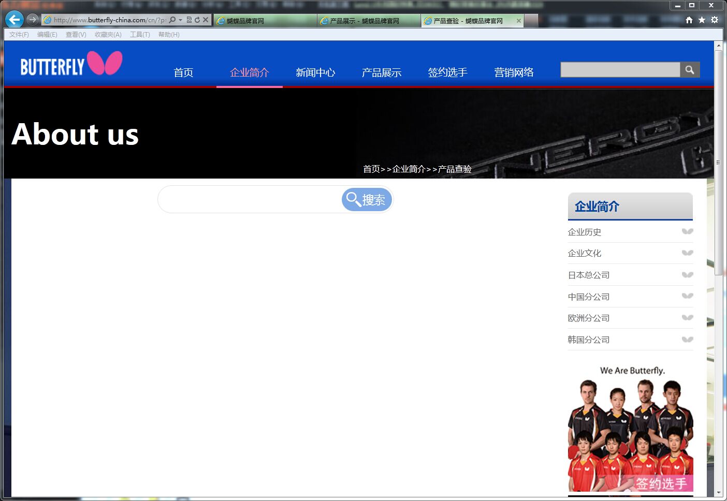Click butterfly icon beside 日本总公司
Screen dimensions: 727x501
[687, 274]
